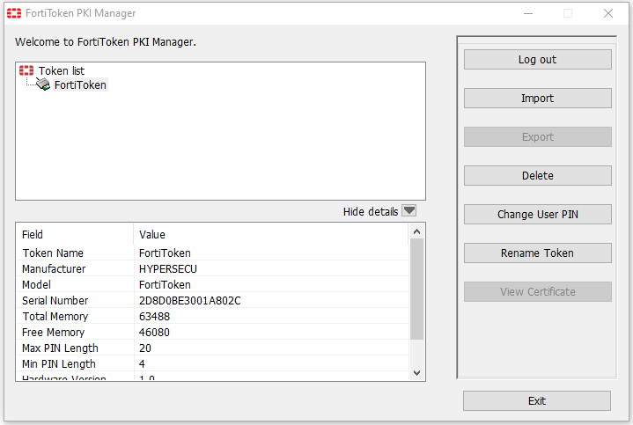Select the Serial Number field cell
633x425 pixels.
(75, 300)
